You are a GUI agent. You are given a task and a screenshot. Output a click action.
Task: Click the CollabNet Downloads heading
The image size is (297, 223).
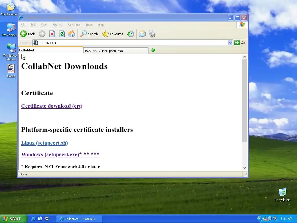[64, 66]
